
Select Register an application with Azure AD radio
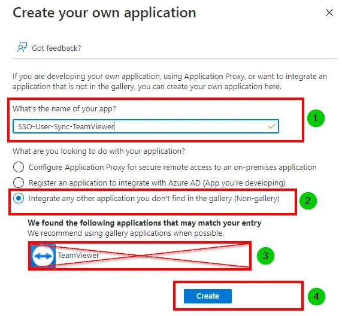(x=19, y=183)
